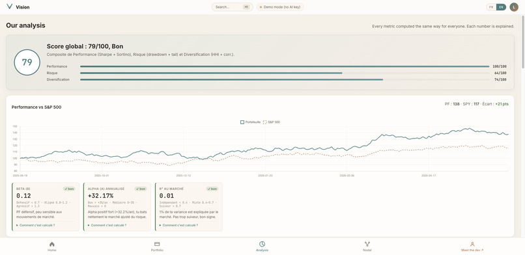Screen dimensions: 525x255
Task: Click the R² value 0.01
Action: pyautogui.click(x=167, y=196)
